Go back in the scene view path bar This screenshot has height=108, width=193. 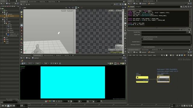[21, 4]
